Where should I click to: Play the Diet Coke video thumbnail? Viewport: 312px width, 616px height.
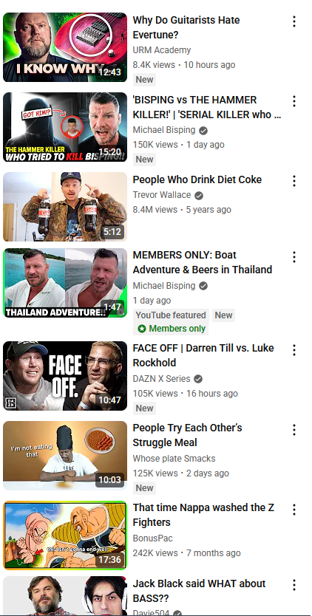[x=65, y=207]
